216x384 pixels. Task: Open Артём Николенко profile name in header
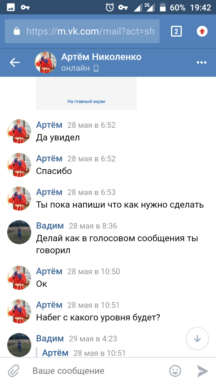[x=101, y=57]
